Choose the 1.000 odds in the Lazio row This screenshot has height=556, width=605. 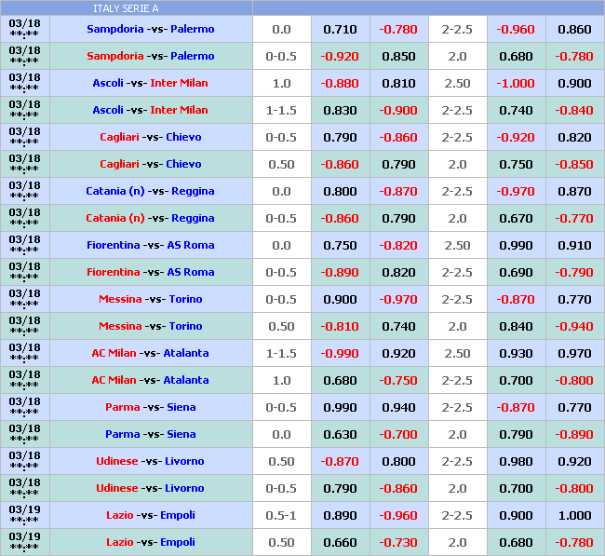coord(574,515)
